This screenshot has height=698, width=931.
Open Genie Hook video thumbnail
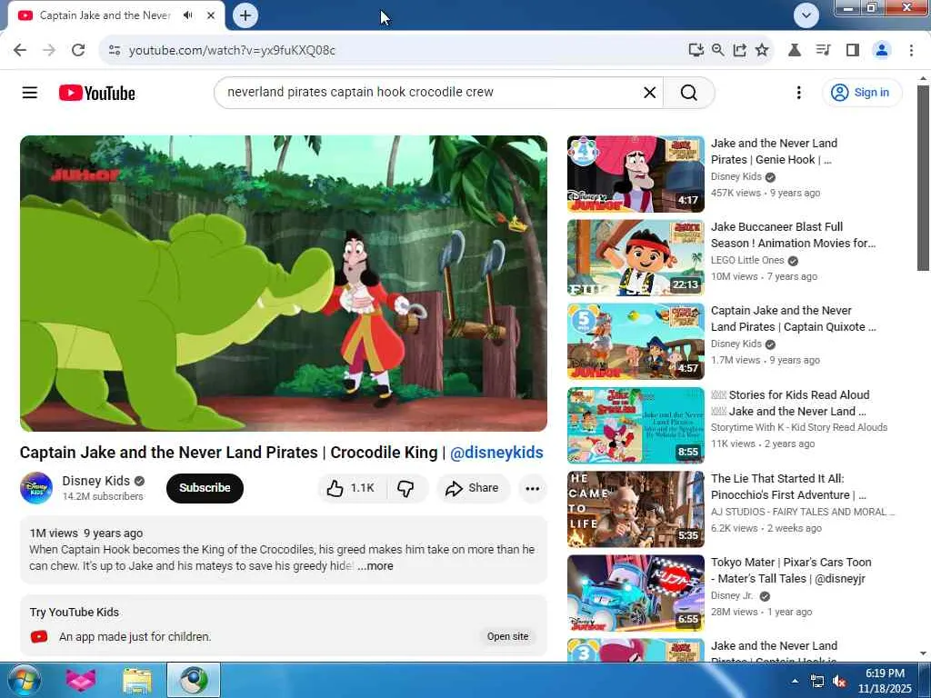[636, 174]
